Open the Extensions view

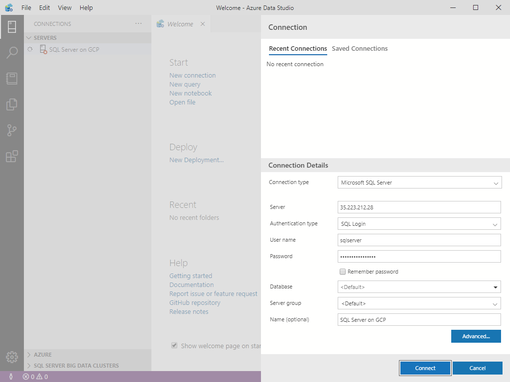pyautogui.click(x=12, y=156)
